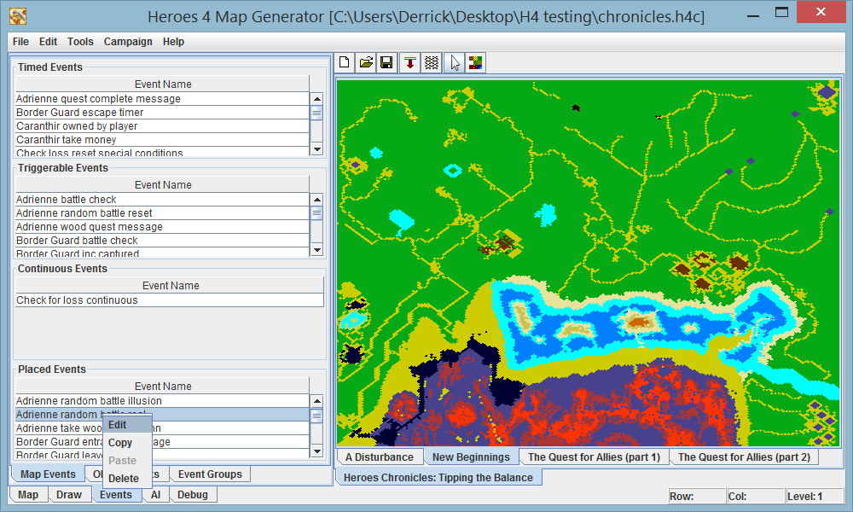Click the red down-arrow toolbar icon

pyautogui.click(x=410, y=62)
